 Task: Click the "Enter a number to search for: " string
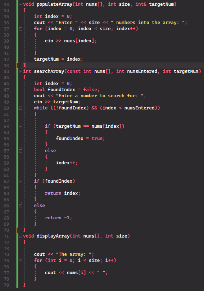(x=100, y=95)
